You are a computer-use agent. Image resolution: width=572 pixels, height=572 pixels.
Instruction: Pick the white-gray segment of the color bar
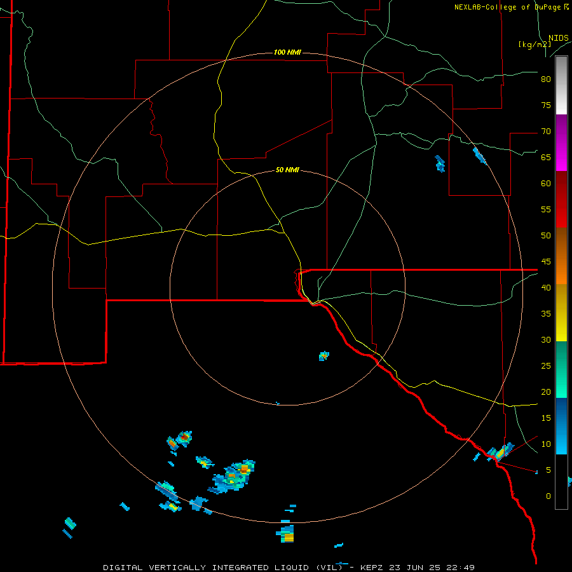tap(561, 85)
